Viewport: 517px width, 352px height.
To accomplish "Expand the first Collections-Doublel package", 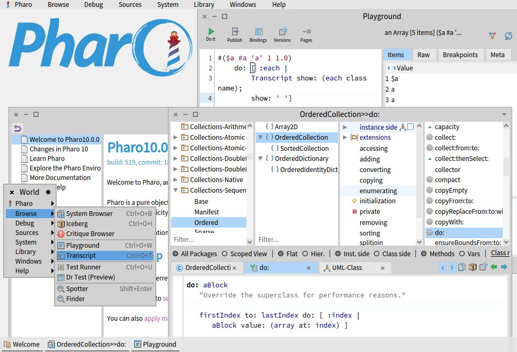I will pyautogui.click(x=176, y=158).
